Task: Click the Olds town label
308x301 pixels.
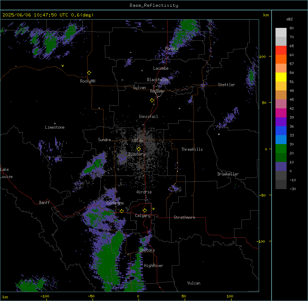Action: 139,141
